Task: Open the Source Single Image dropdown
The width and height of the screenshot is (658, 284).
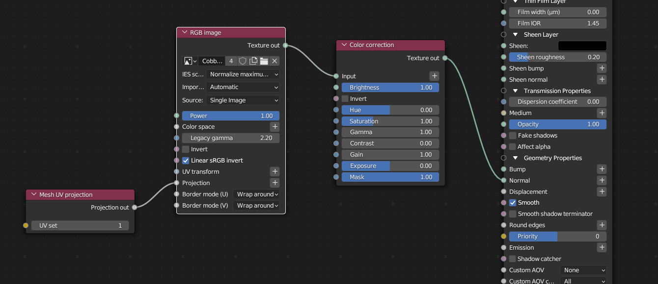Action: (x=243, y=100)
